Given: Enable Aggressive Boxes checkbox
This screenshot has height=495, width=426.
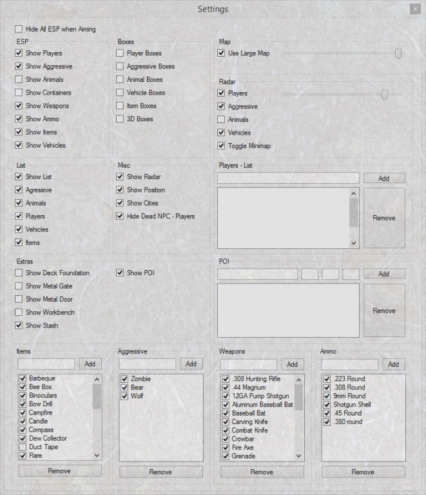Looking at the screenshot, I should (120, 66).
